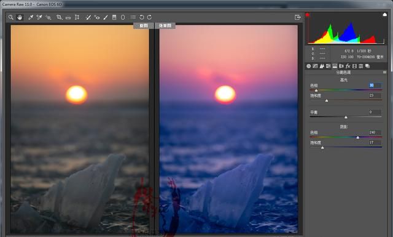Click the Shadows Hue slider handle
This screenshot has width=393, height=237.
358,137
